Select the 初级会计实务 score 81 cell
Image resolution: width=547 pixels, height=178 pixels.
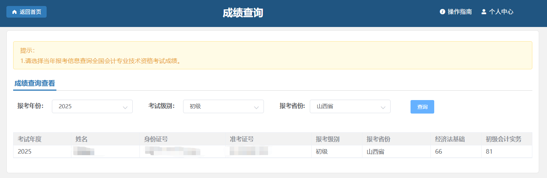coord(489,152)
